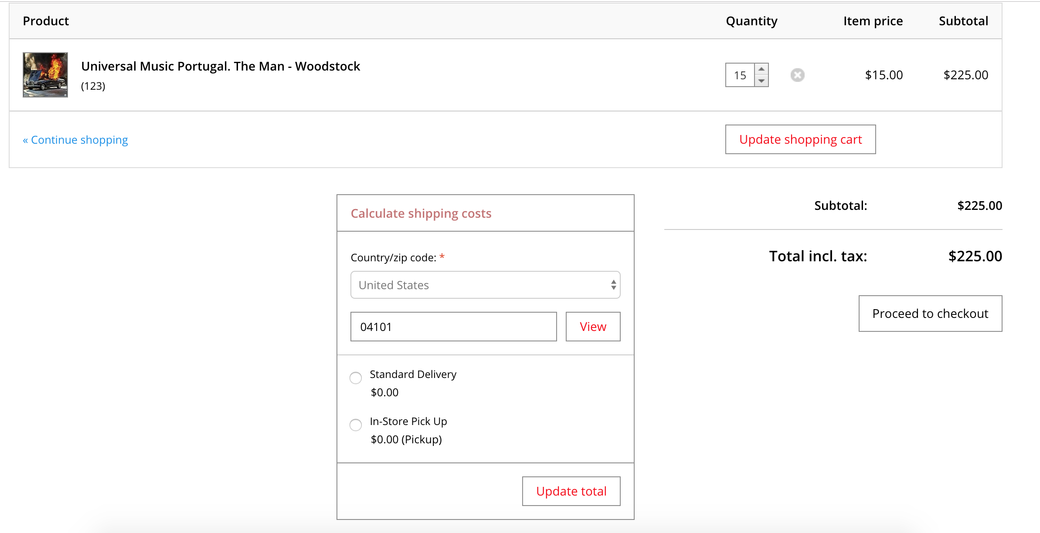Click the quantity field showing 15
This screenshot has width=1040, height=533.
coord(740,75)
